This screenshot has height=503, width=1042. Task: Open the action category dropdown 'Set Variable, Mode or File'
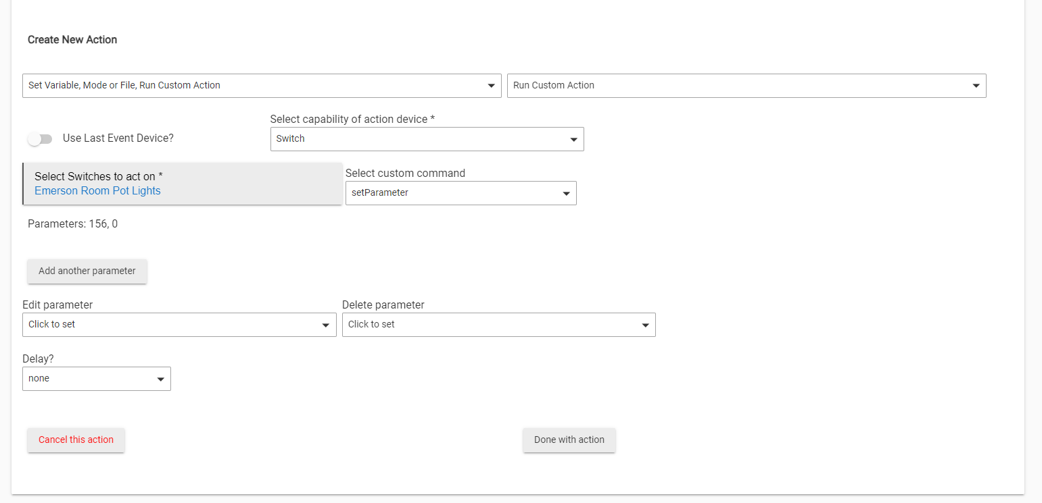pos(262,86)
